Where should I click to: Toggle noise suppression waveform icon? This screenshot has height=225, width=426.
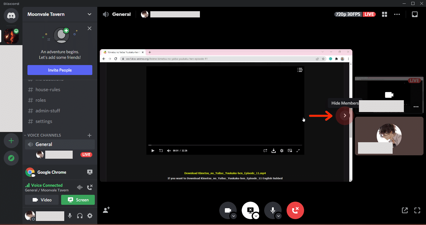pyautogui.click(x=80, y=187)
